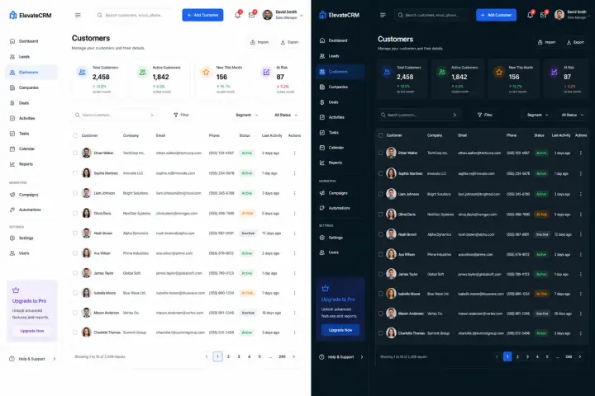Click the hamburger menu icon in light theme

click(78, 15)
